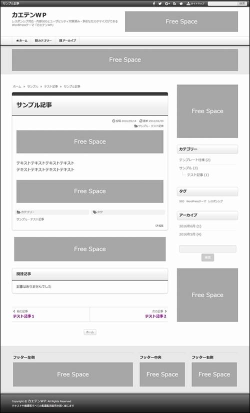Image resolution: width=250 pixels, height=413 pixels.
Task: Click the 編集 edit link with pencil icon
Action: click(159, 225)
